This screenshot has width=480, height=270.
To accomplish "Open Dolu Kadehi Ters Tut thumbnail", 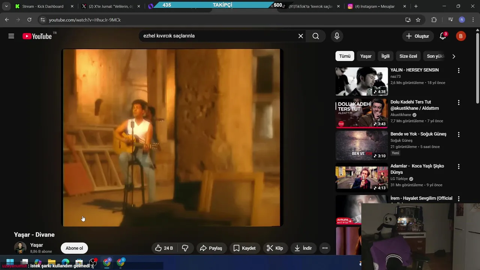I will [361, 113].
